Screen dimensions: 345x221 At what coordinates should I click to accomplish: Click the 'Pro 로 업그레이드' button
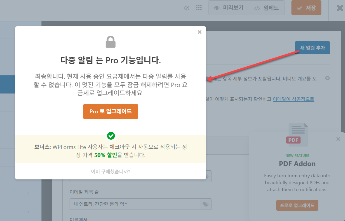pos(110,111)
